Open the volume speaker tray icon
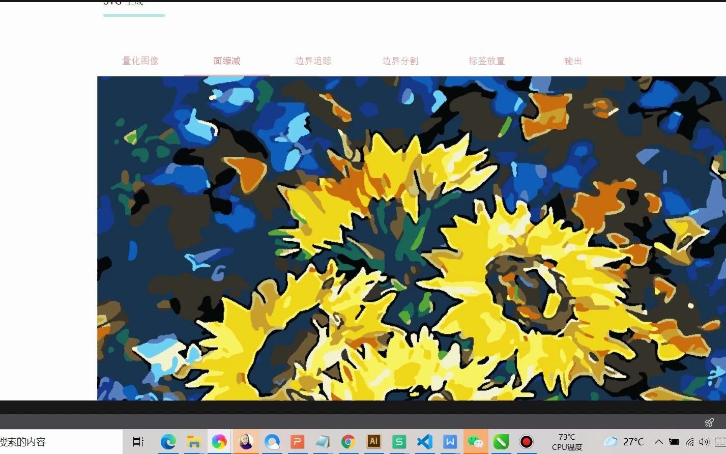This screenshot has width=726, height=454. click(704, 441)
